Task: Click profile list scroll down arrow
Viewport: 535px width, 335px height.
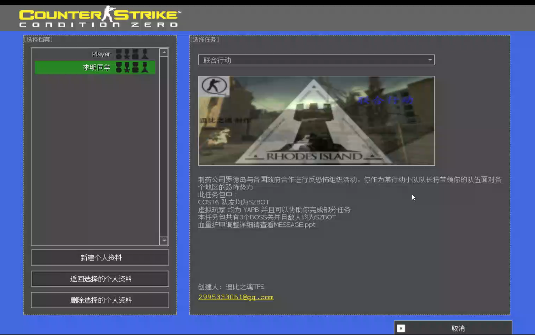Action: click(164, 241)
